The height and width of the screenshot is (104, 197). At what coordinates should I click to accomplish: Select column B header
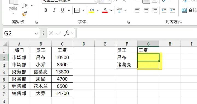pos(41,44)
